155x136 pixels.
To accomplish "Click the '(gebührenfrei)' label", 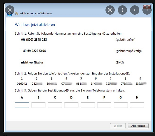I will pyautogui.click(x=125, y=40).
